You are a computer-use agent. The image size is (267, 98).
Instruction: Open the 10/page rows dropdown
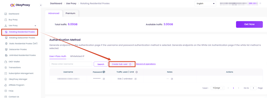tap(217, 88)
